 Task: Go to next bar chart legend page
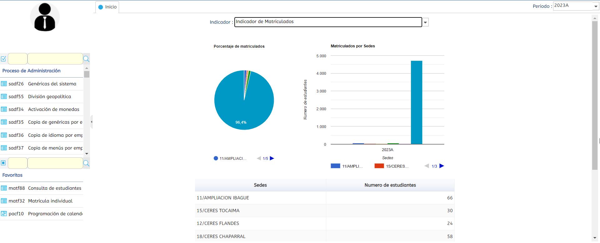pos(442,166)
